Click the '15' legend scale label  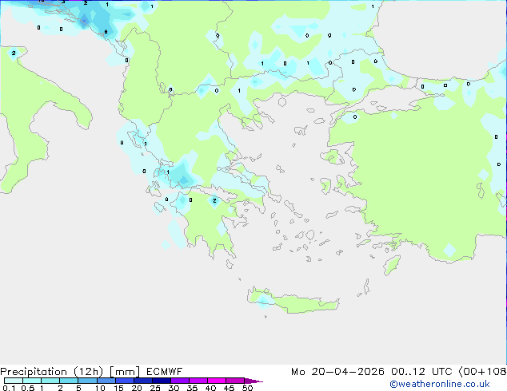(118, 388)
